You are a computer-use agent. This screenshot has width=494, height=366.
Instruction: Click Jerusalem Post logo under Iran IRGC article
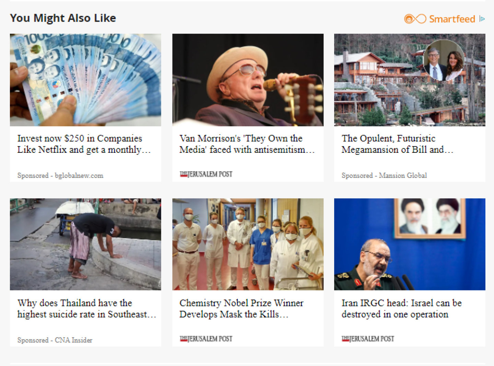click(x=368, y=339)
